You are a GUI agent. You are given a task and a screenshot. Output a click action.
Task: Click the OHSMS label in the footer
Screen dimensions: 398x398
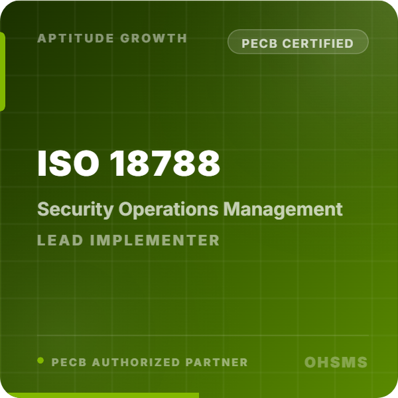[336, 362]
